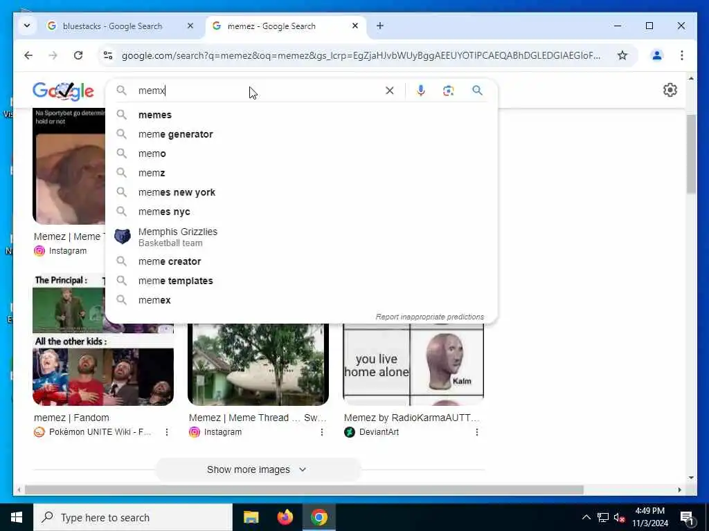Open more options for Fandom result
Viewport: 709px width, 531px height.
[167, 432]
